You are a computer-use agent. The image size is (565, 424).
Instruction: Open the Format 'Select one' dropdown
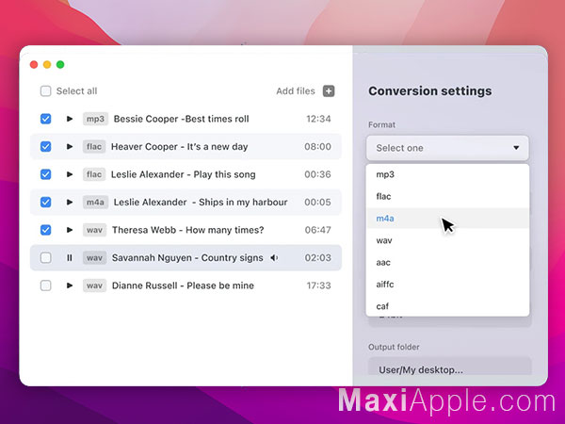pos(447,148)
